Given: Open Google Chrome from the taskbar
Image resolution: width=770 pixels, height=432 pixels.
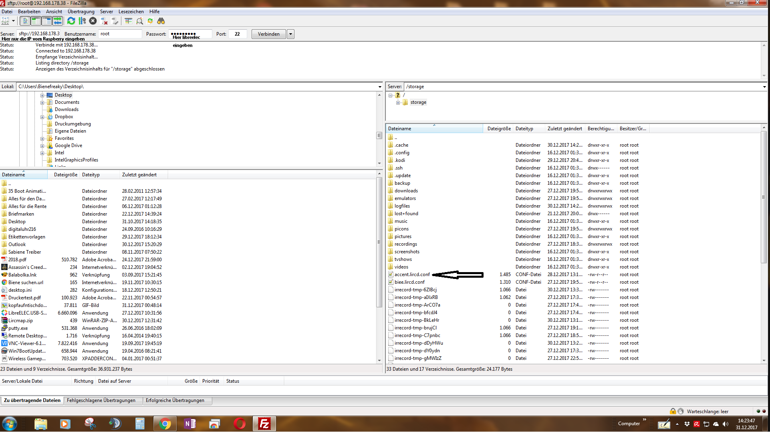Looking at the screenshot, I should 165,424.
